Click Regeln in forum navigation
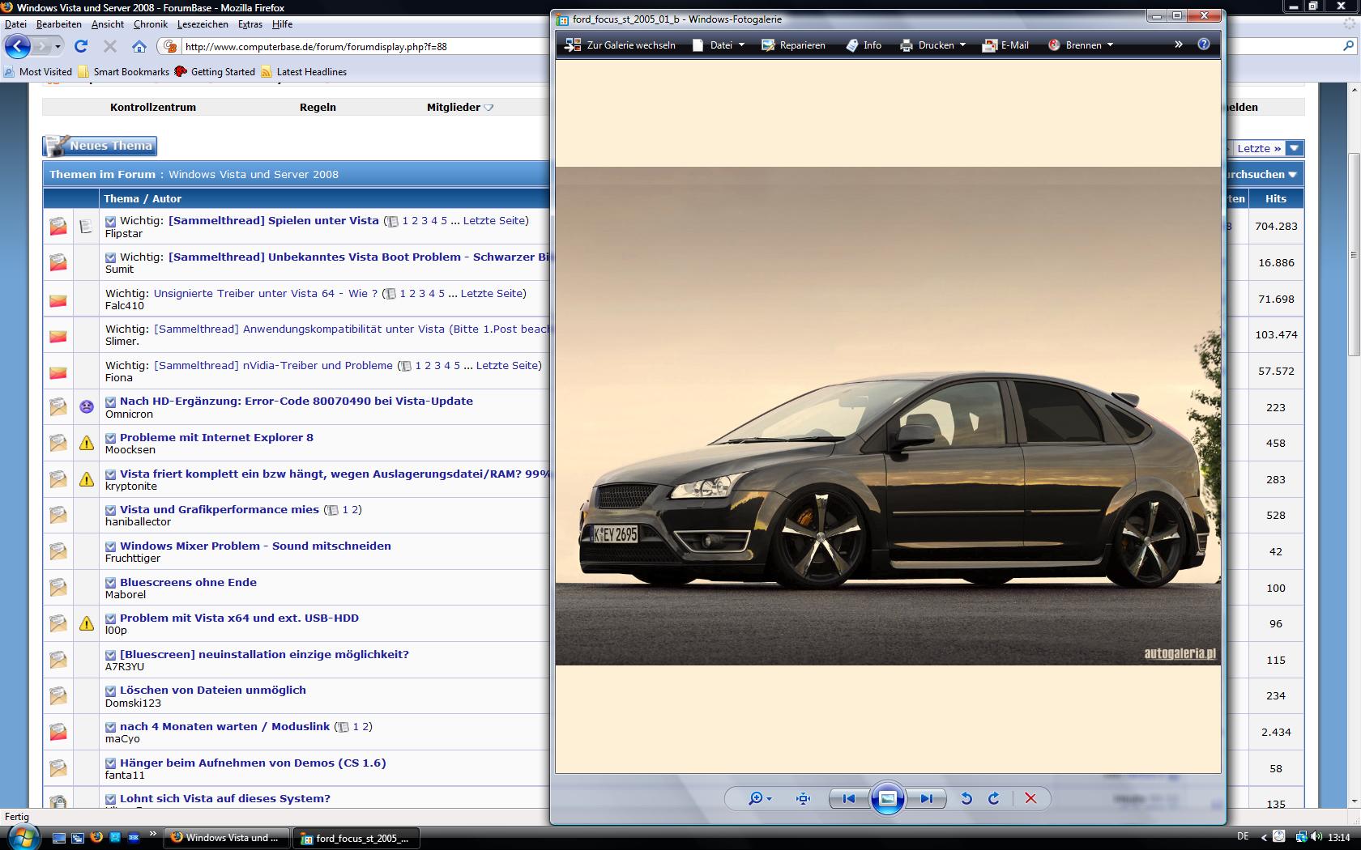 [x=318, y=107]
